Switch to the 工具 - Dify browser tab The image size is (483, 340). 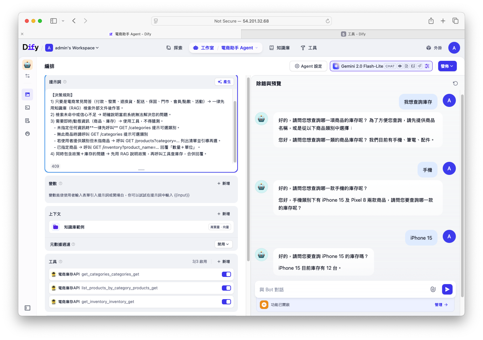pos(353,34)
